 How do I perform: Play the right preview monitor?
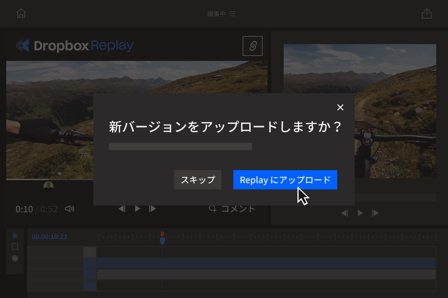pos(360,213)
